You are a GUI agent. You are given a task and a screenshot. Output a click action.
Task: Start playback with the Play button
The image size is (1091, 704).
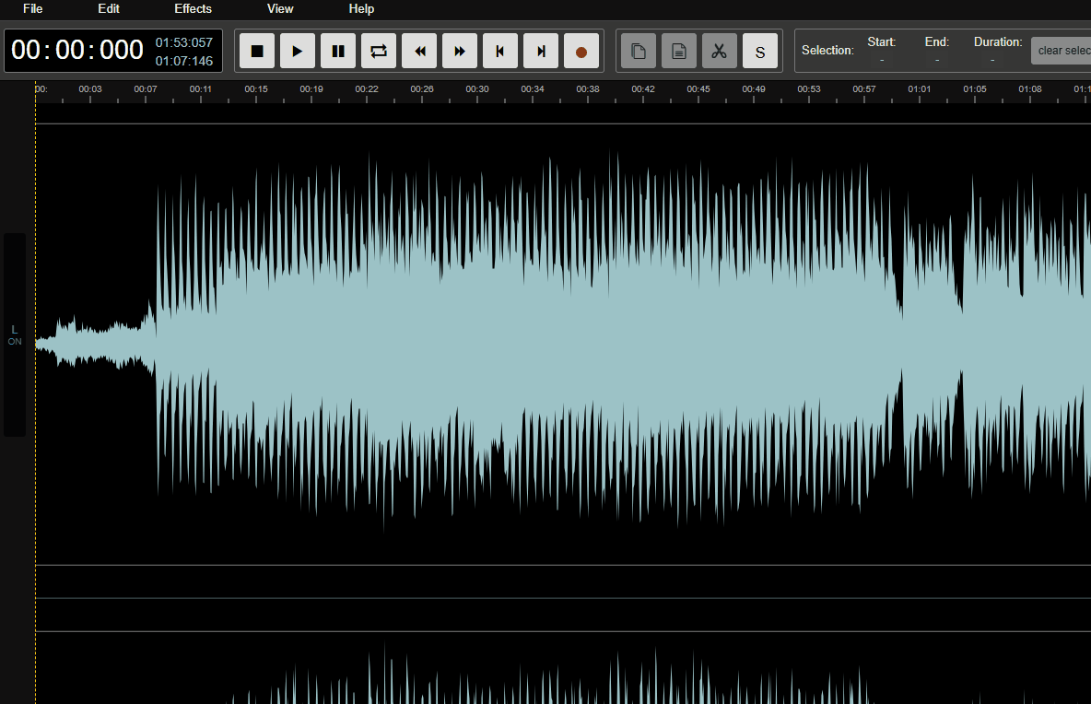click(x=298, y=51)
